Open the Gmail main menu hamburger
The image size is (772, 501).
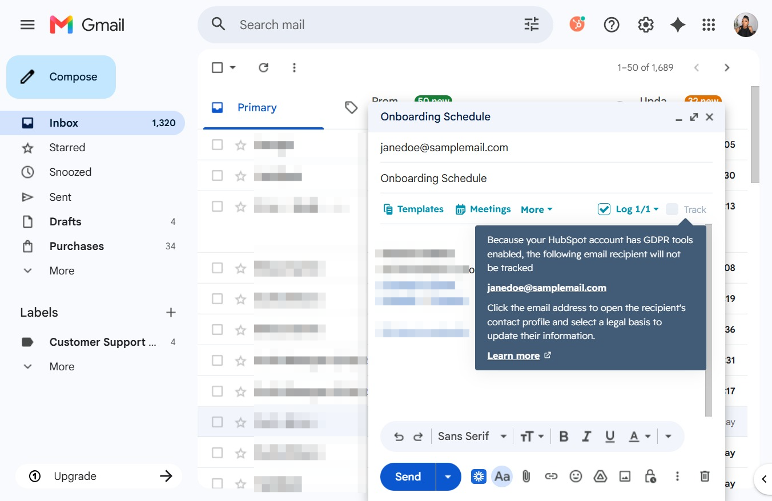(27, 25)
